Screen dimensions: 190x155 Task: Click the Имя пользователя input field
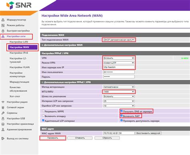pyautogui.click(x=119, y=72)
